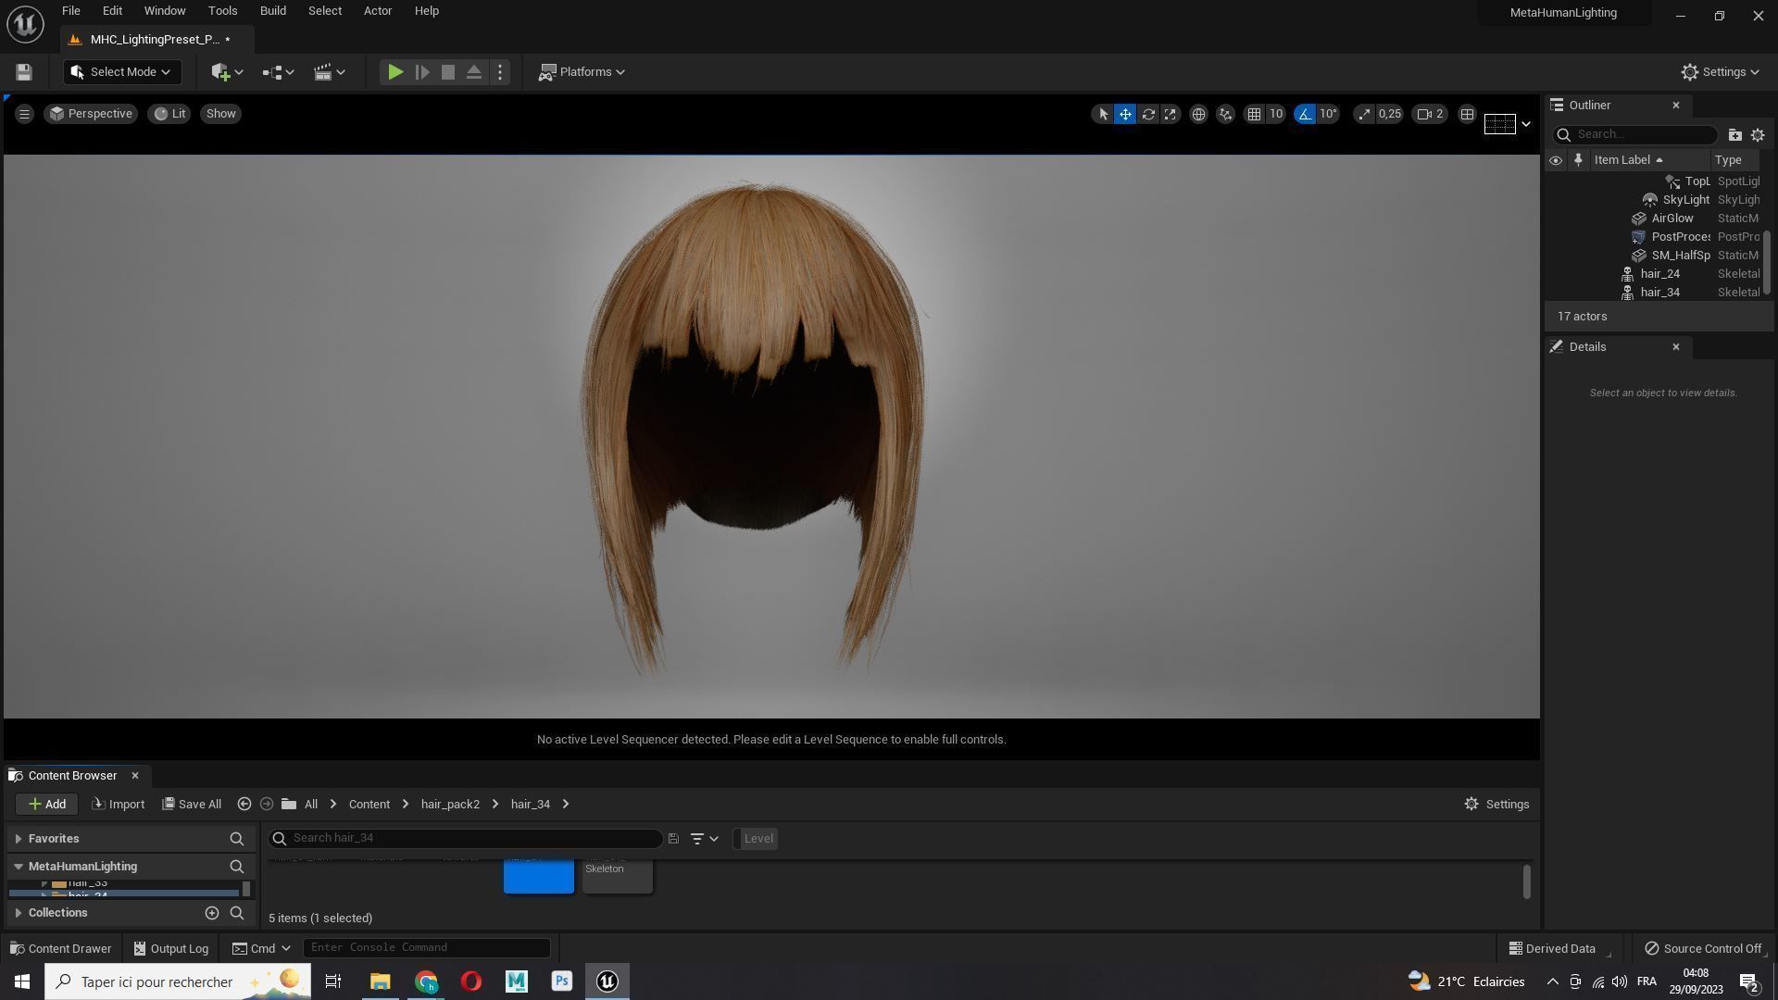
Task: Open the Tools menu
Action: tap(222, 11)
